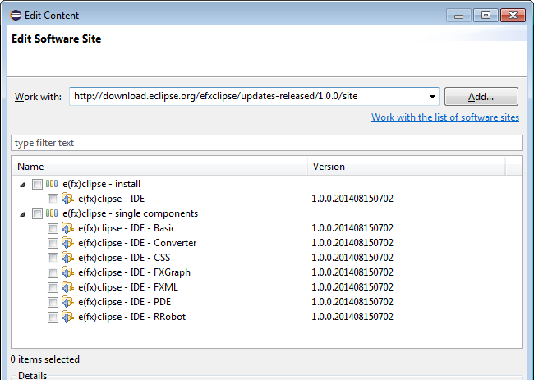Minimize the Edit Content window

pyautogui.click(x=458, y=16)
